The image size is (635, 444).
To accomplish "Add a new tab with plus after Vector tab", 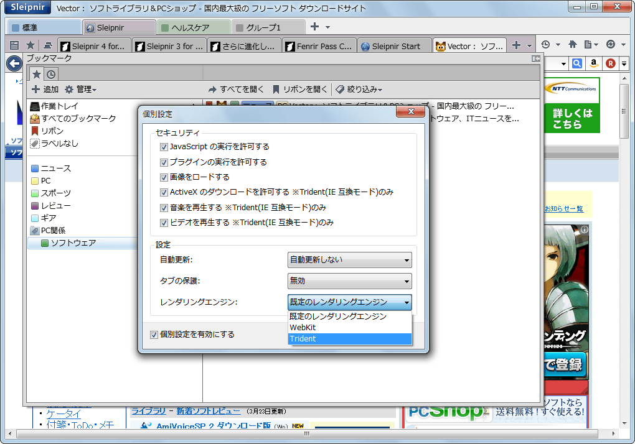I will point(516,45).
